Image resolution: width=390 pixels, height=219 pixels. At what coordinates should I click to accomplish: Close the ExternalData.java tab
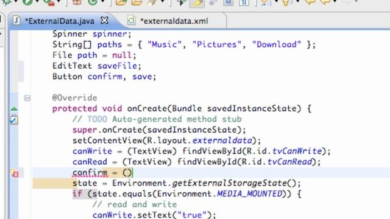(104, 21)
